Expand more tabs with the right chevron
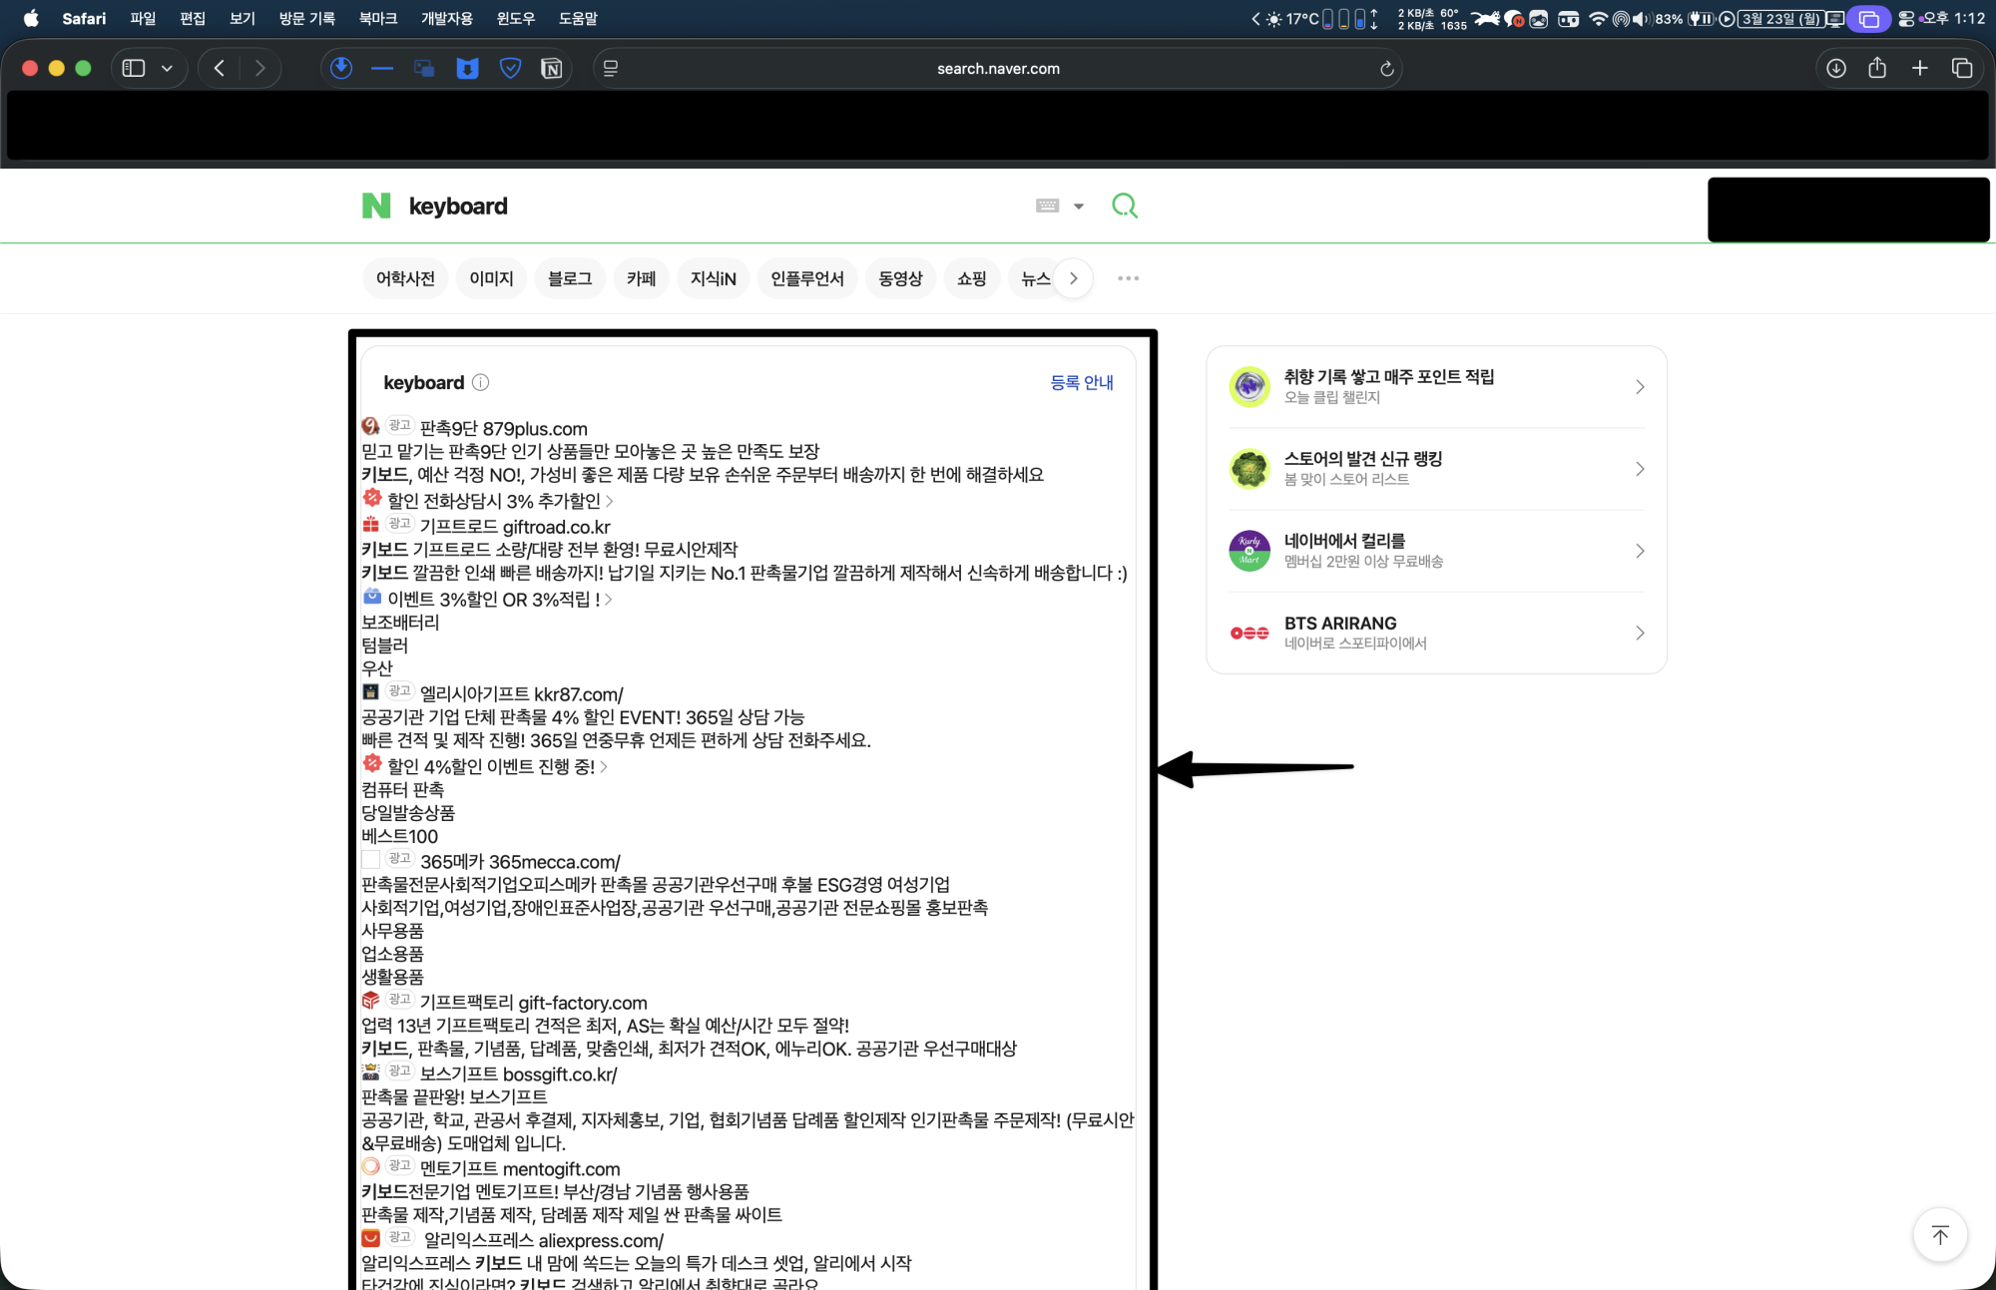Viewport: 1996px width, 1290px height. 1074,278
